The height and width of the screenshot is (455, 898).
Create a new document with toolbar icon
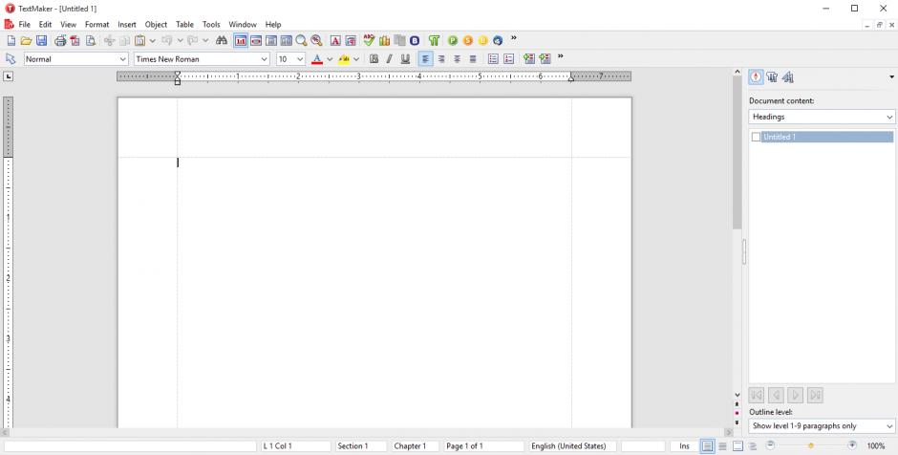pyautogui.click(x=11, y=41)
